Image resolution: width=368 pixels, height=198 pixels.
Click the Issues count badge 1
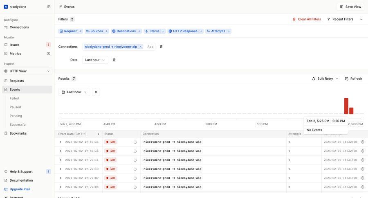48,45
